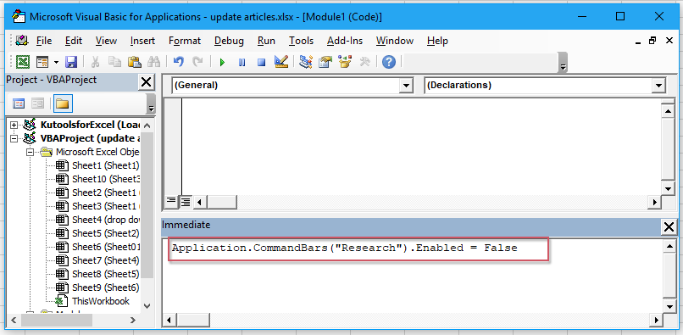Switch to Full Module View button

click(185, 202)
